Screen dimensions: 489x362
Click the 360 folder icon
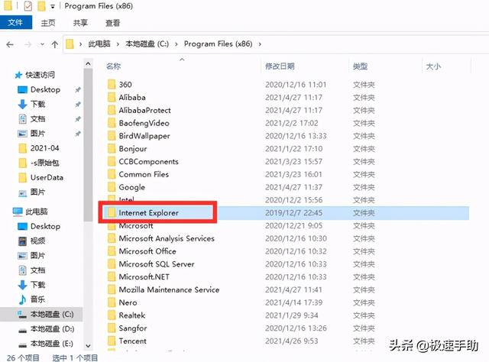coord(112,85)
